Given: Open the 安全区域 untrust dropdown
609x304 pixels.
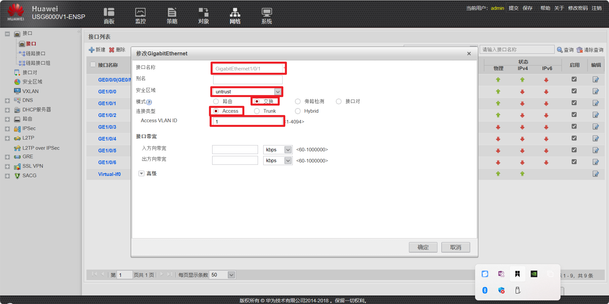Looking at the screenshot, I should tap(278, 92).
